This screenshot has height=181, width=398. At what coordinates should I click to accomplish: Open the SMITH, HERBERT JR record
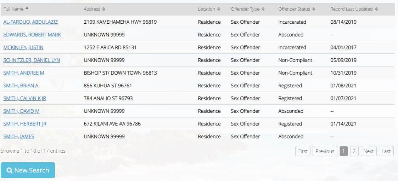coord(25,124)
